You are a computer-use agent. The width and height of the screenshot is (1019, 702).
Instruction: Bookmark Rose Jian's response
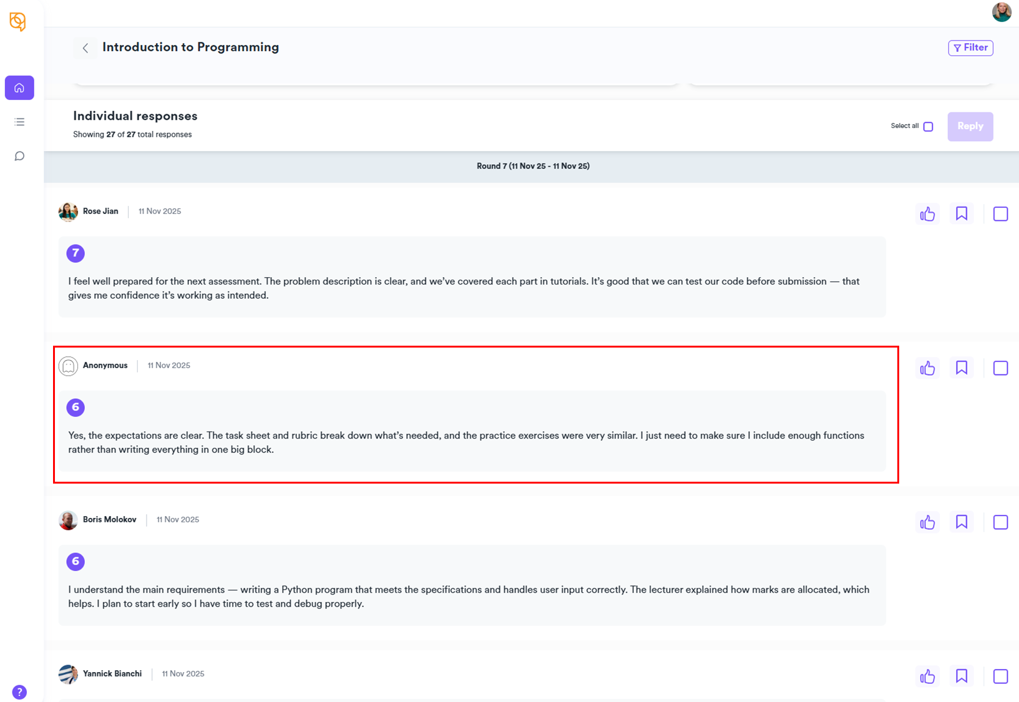[x=961, y=214]
